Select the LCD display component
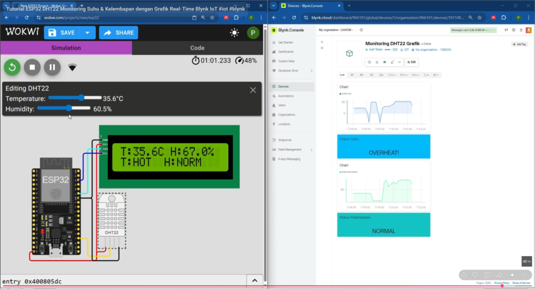Viewport: 535px width, 289px height. click(x=170, y=157)
